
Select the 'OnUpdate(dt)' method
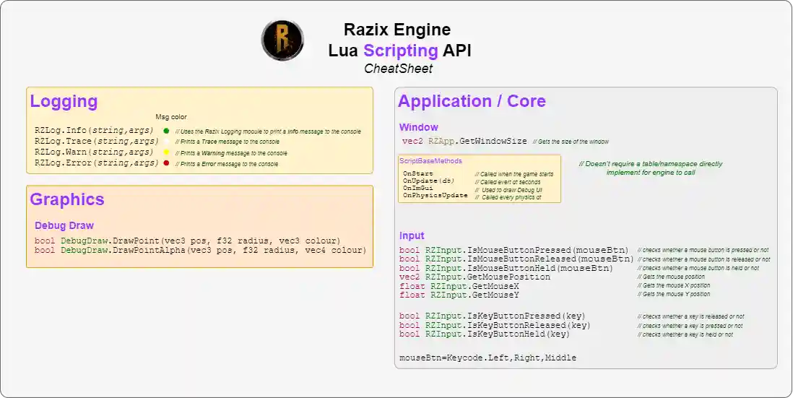[x=429, y=181]
